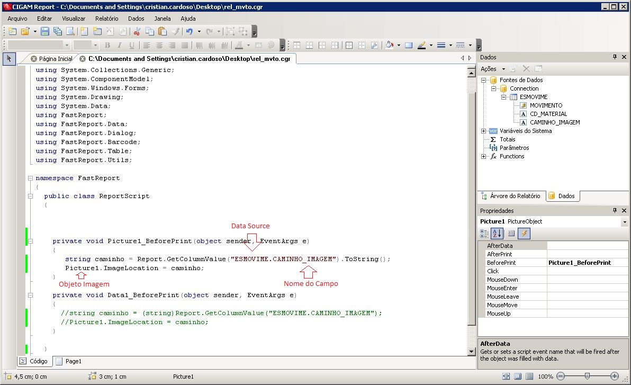Open the font name combo box

pyautogui.click(x=39, y=45)
